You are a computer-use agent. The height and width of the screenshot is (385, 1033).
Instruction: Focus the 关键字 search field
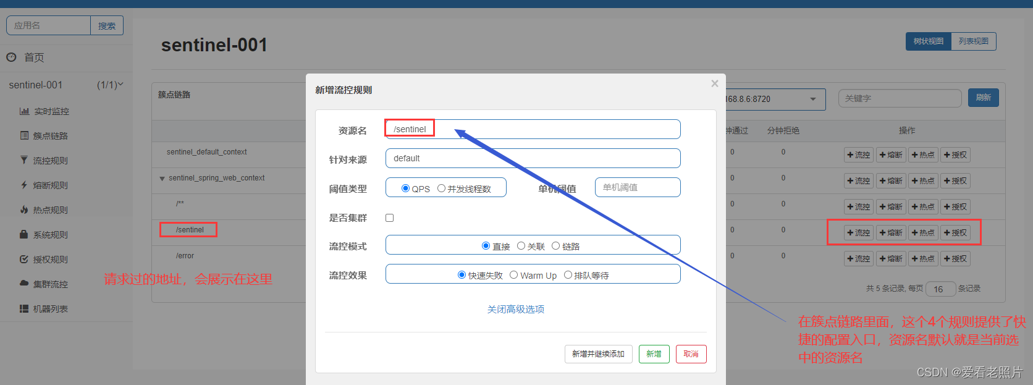(x=900, y=98)
